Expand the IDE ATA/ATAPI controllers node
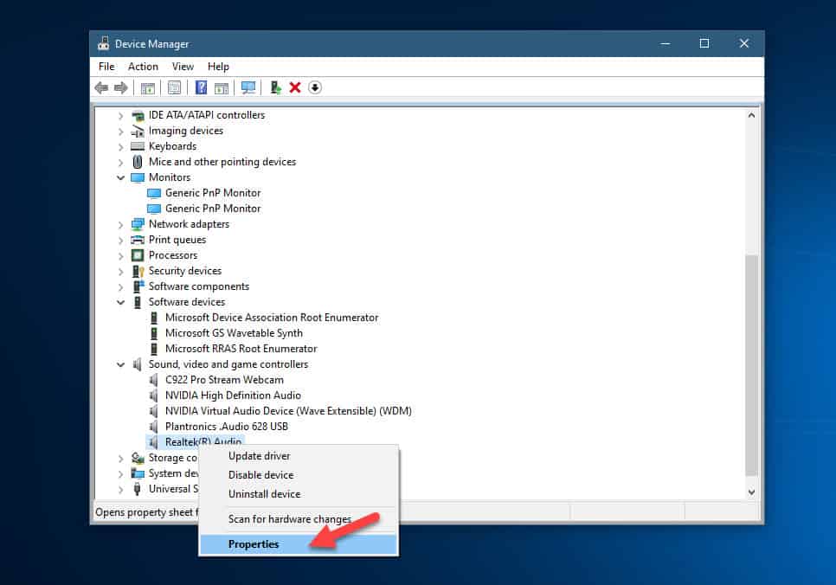 coord(121,116)
